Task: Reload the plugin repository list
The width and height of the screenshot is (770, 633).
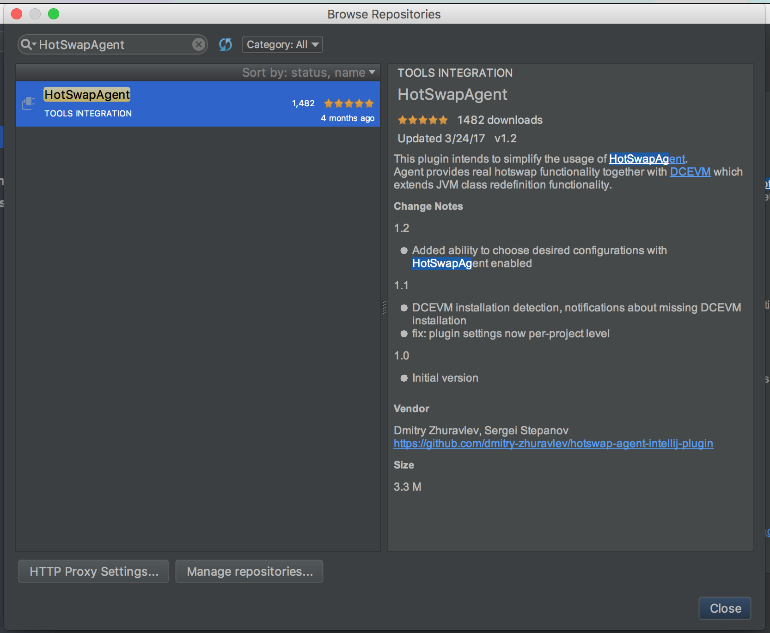Action: coord(226,44)
